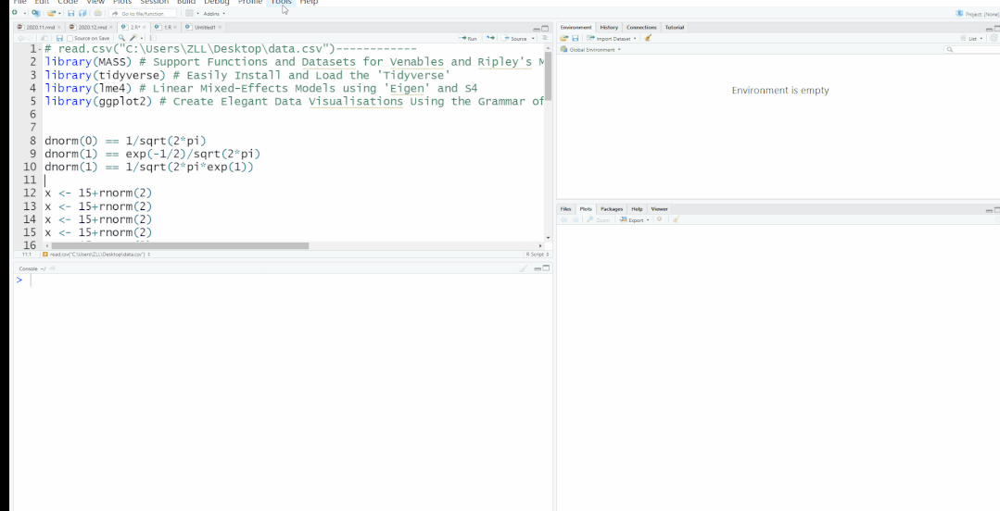Switch to the 1.R tab

tap(166, 28)
